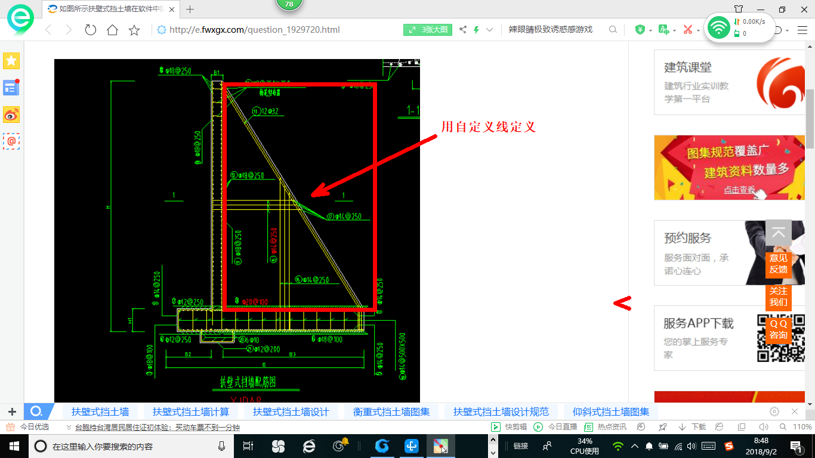
Task: Open new tab with plus button
Action: (x=190, y=9)
